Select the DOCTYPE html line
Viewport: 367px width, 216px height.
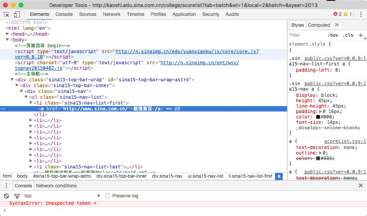(x=26, y=22)
